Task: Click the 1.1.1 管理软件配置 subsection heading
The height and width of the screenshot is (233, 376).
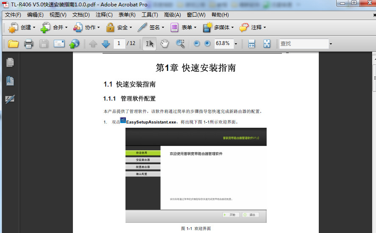Action: (x=129, y=98)
